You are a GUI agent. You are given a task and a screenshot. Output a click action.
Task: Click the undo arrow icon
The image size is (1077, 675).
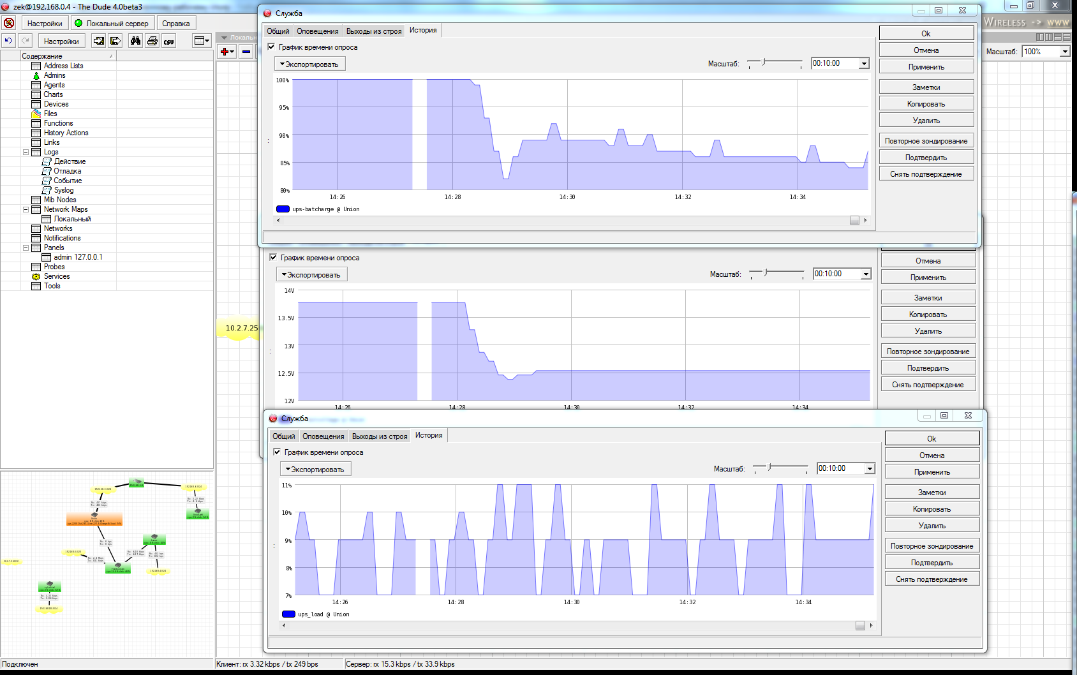[x=9, y=41]
